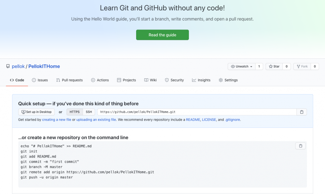The width and height of the screenshot is (325, 194).
Task: Click the eye icon on Unwatch button
Action: [x=233, y=67]
